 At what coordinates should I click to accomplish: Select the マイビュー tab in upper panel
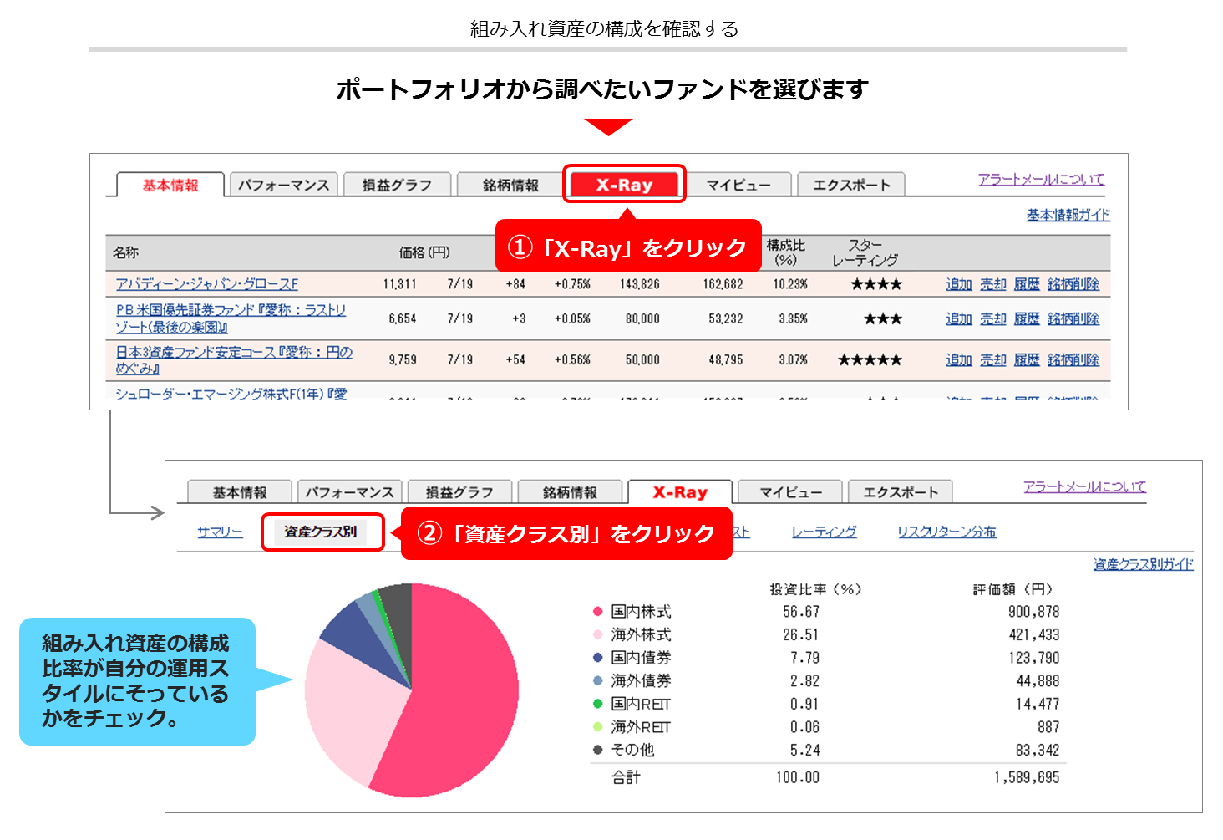738,186
